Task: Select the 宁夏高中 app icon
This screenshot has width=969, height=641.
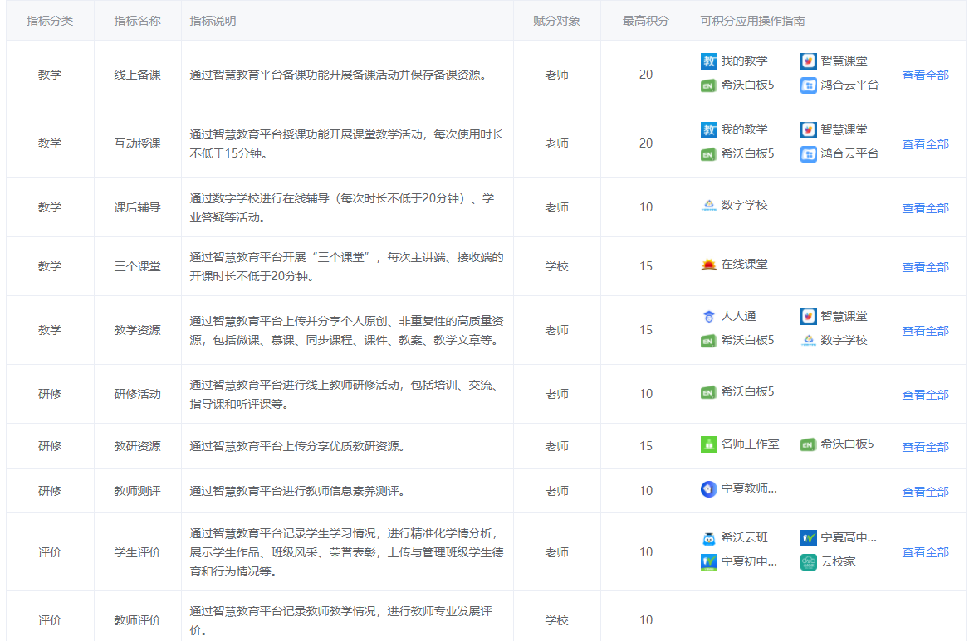Action: 809,538
